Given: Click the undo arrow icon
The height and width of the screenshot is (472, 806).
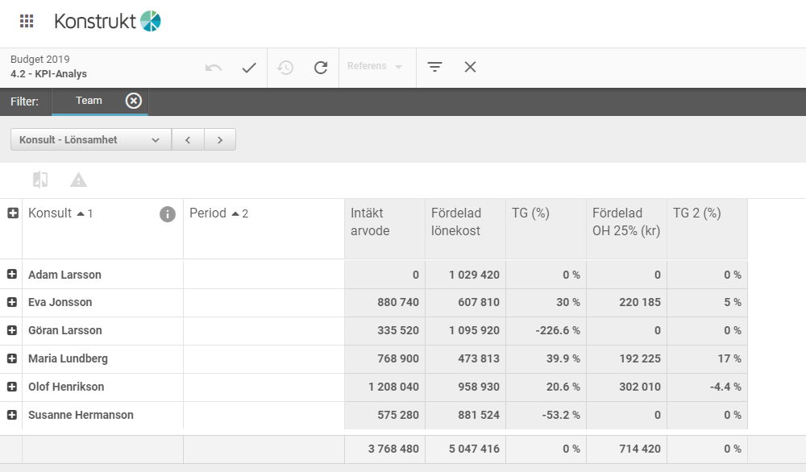Looking at the screenshot, I should tap(214, 68).
